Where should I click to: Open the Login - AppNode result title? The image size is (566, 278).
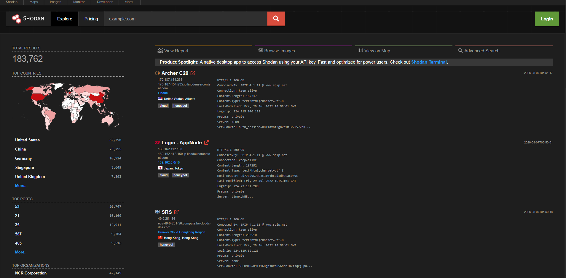coord(182,143)
